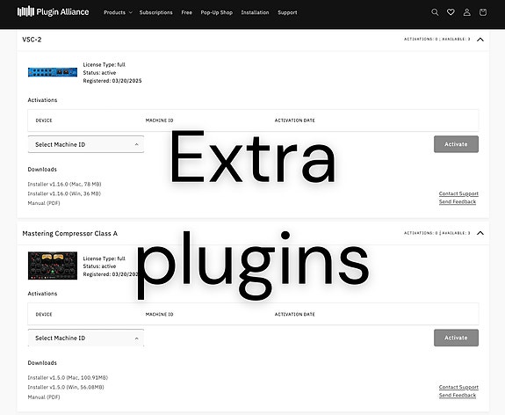Open the user account icon
Viewport: 505px width, 415px height.
pyautogui.click(x=466, y=12)
